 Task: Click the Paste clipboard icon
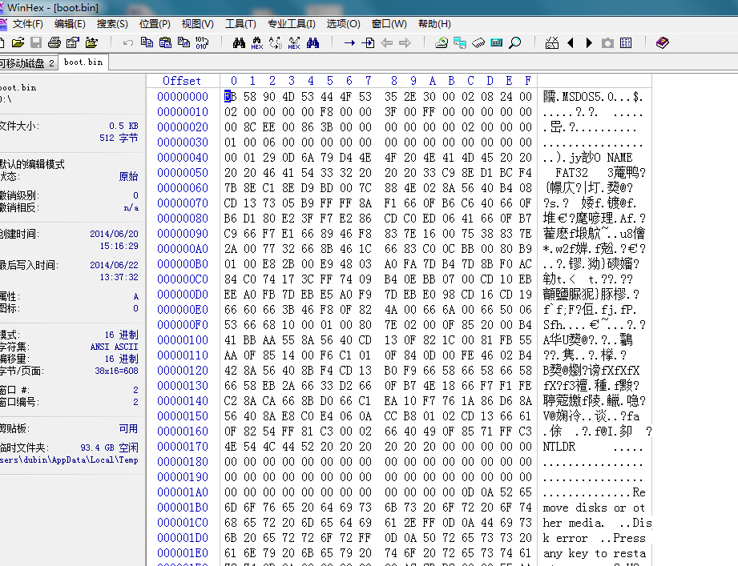[165, 42]
